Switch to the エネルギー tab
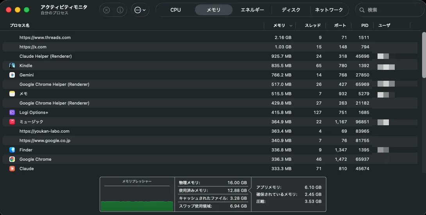426x215 pixels. tap(252, 10)
